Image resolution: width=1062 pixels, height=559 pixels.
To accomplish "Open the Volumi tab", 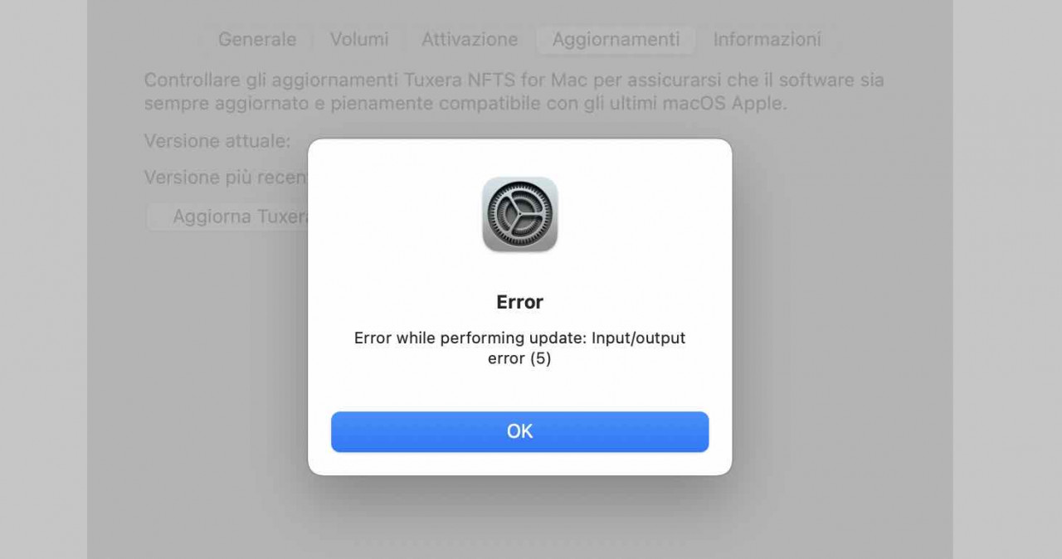I will [359, 39].
